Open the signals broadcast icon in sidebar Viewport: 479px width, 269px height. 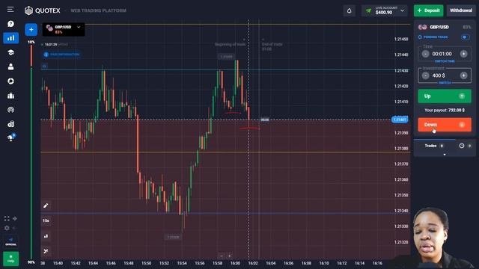click(10, 110)
